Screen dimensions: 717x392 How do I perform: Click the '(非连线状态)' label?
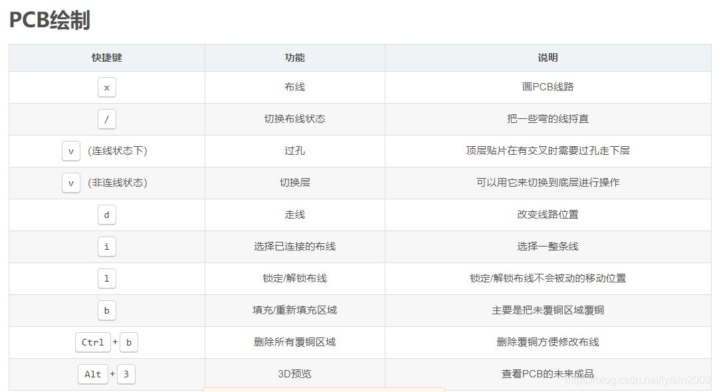(x=118, y=183)
